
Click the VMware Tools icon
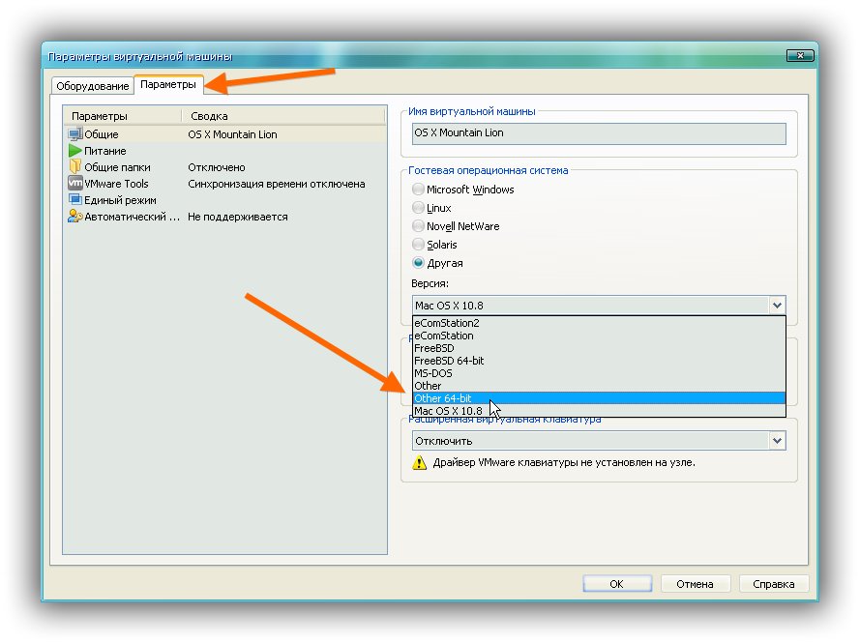tap(75, 184)
